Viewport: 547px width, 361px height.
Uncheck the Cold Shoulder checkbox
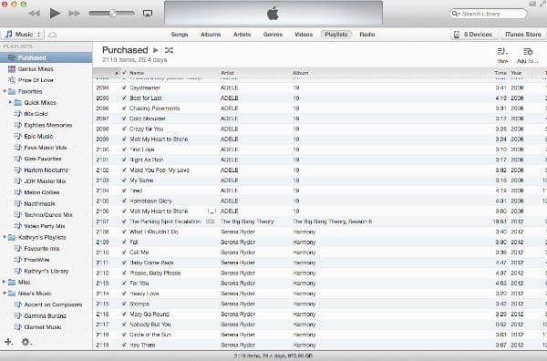(x=124, y=119)
